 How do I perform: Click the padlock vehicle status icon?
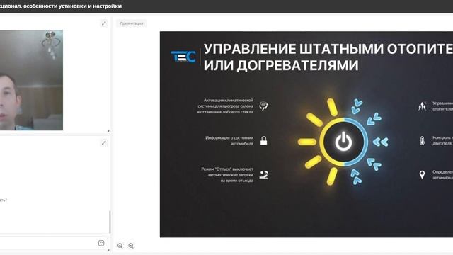pyautogui.click(x=263, y=140)
